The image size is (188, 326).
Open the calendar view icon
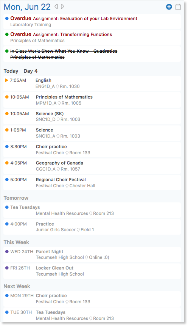[178, 7]
